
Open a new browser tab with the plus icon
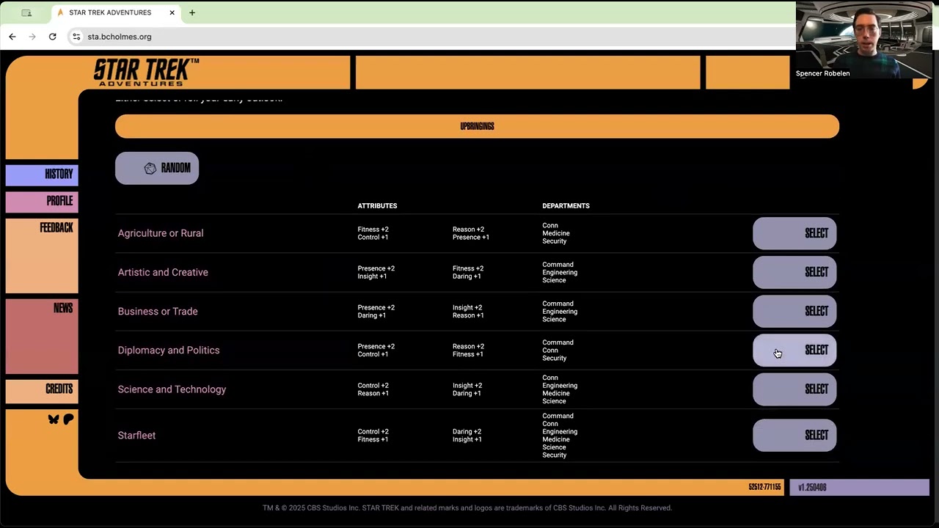tap(192, 12)
